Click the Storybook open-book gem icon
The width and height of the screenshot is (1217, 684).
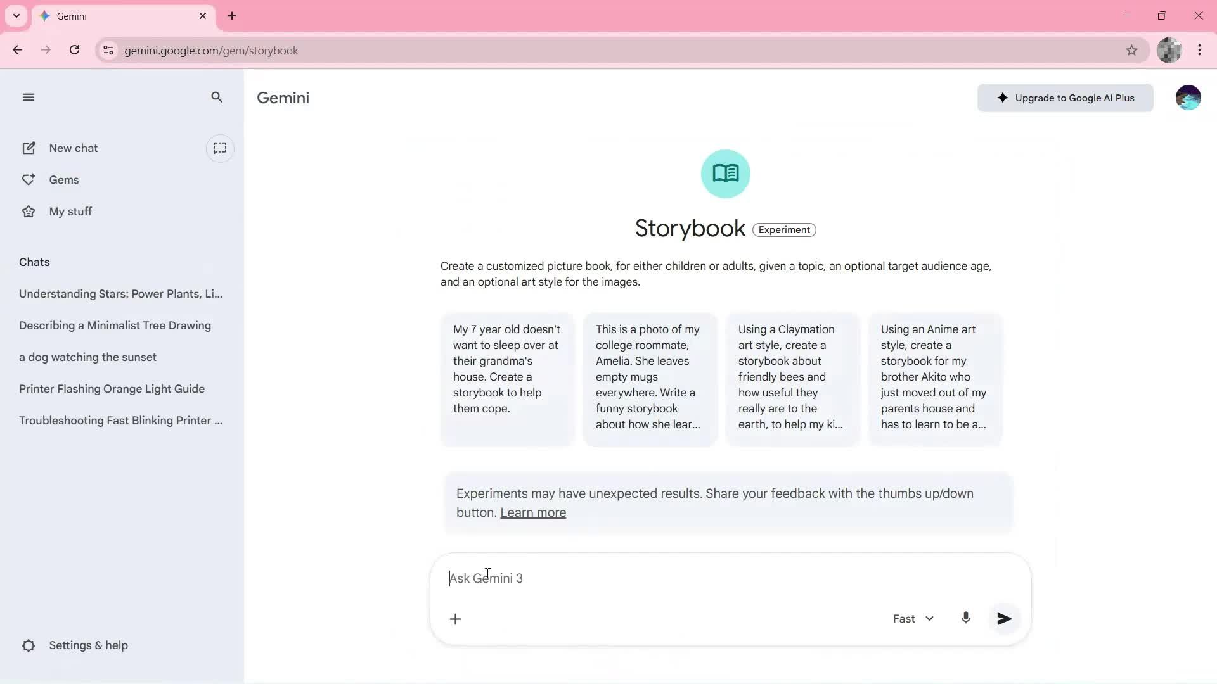[x=725, y=174]
